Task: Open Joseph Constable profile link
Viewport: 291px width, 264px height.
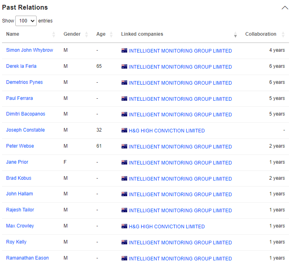Action: [x=25, y=130]
